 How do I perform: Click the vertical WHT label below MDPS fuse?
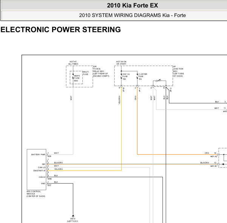(x=71, y=98)
